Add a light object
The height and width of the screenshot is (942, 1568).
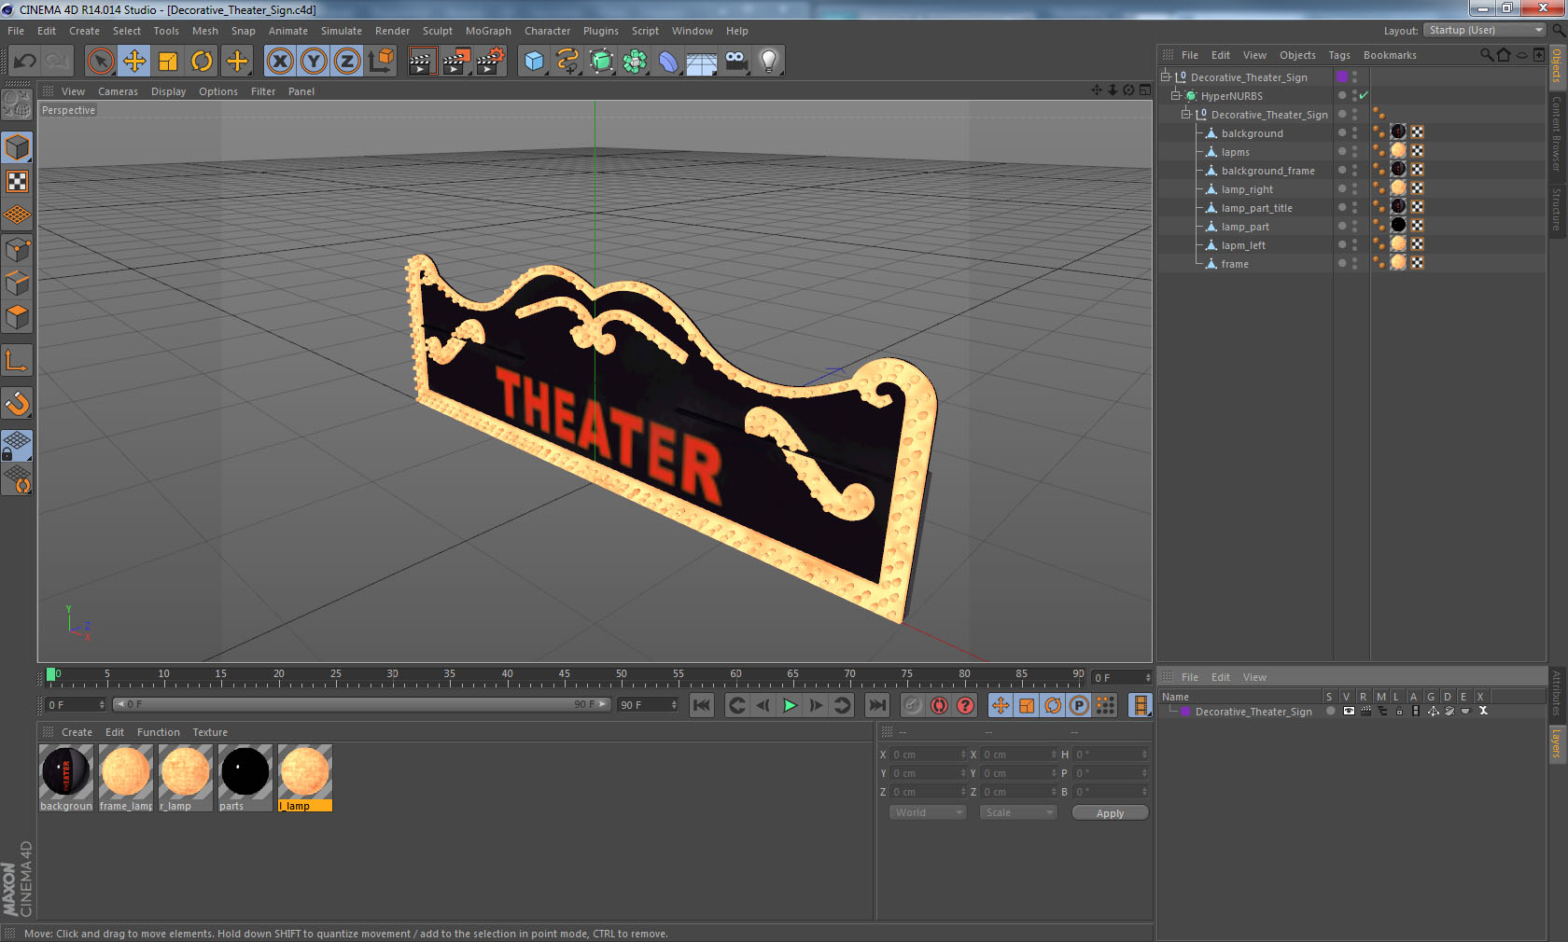(x=769, y=62)
